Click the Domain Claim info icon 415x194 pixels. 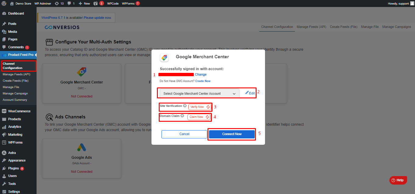tap(182, 116)
